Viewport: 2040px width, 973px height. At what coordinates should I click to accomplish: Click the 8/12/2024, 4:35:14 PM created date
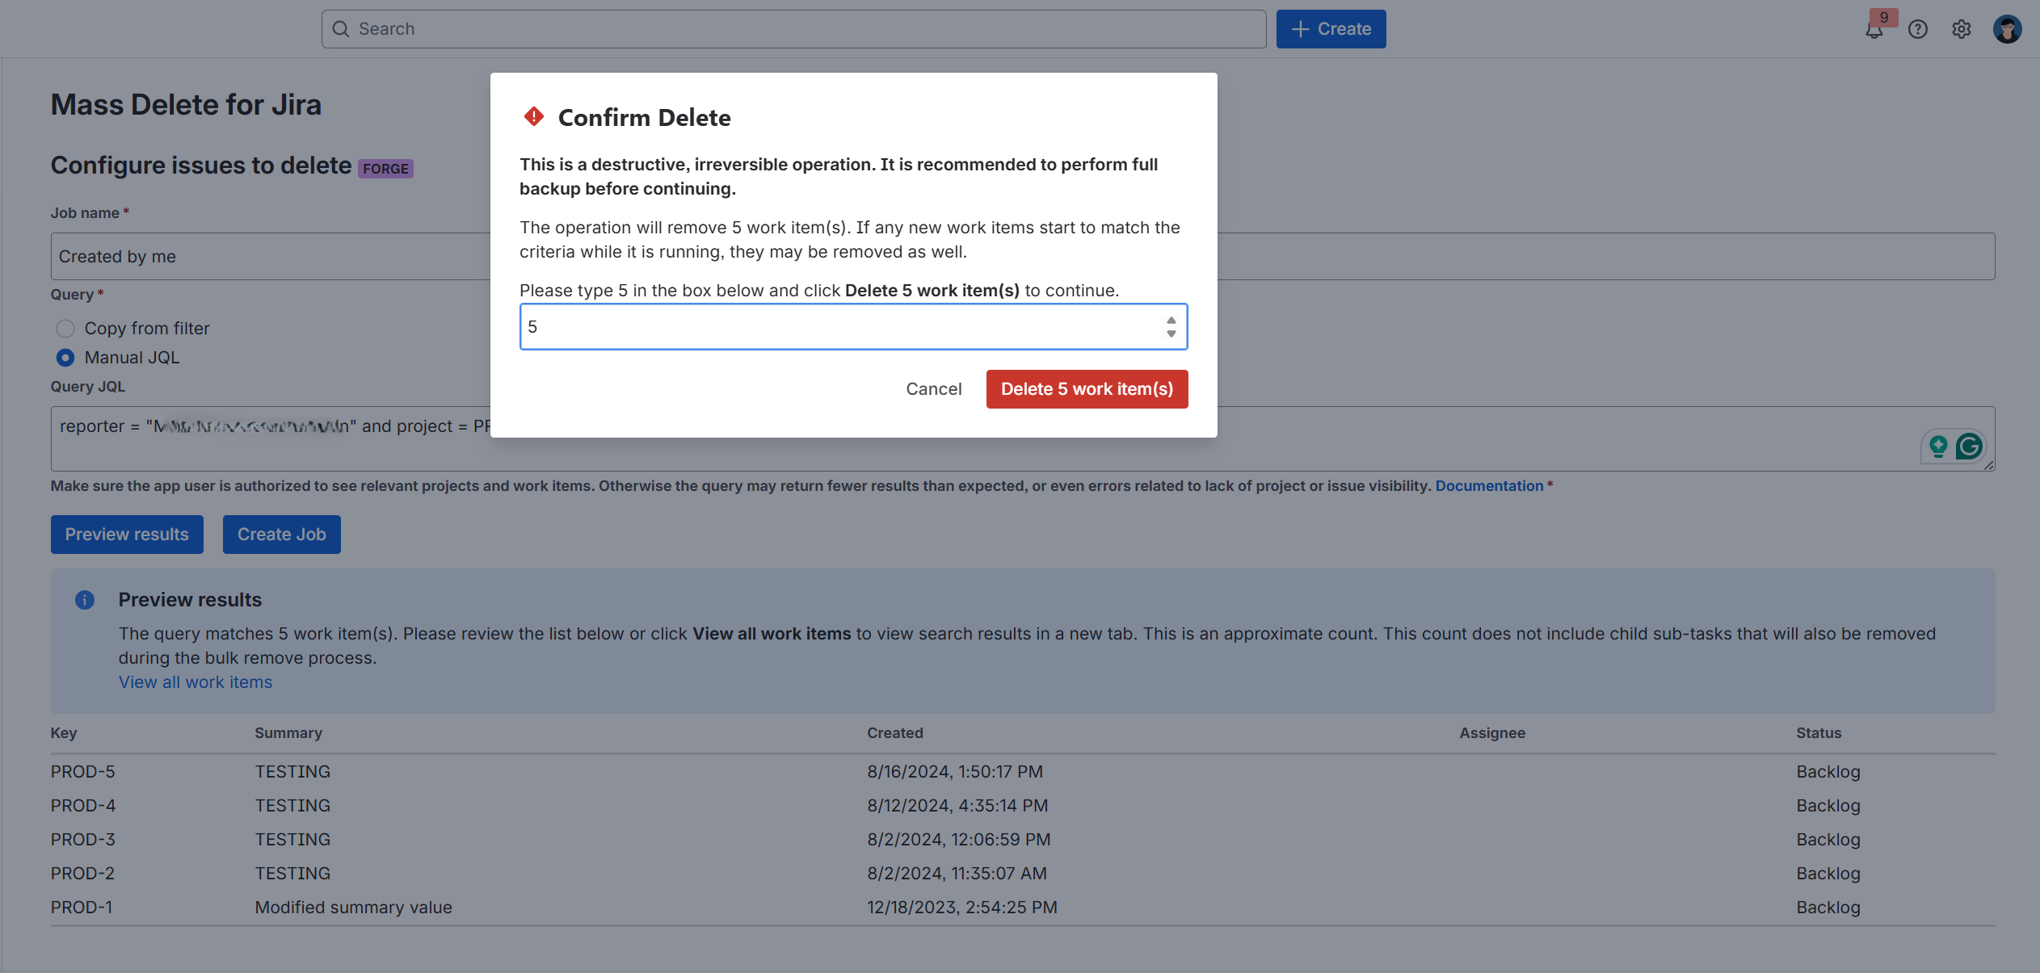(x=957, y=806)
